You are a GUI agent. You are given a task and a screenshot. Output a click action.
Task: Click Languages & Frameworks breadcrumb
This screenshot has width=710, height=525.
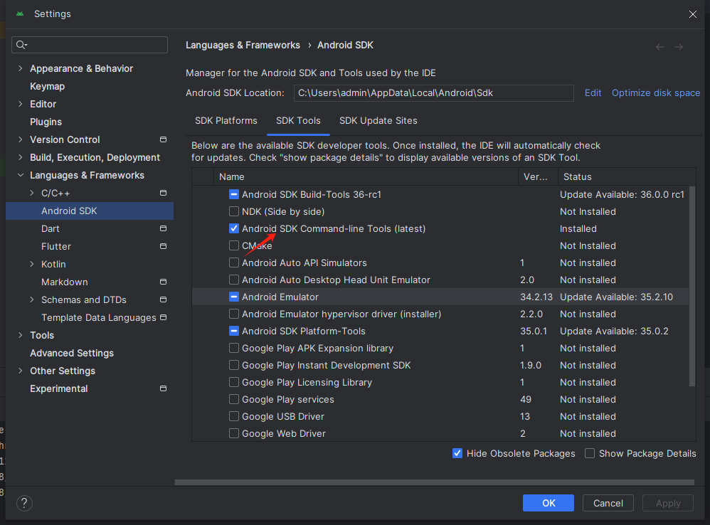243,46
